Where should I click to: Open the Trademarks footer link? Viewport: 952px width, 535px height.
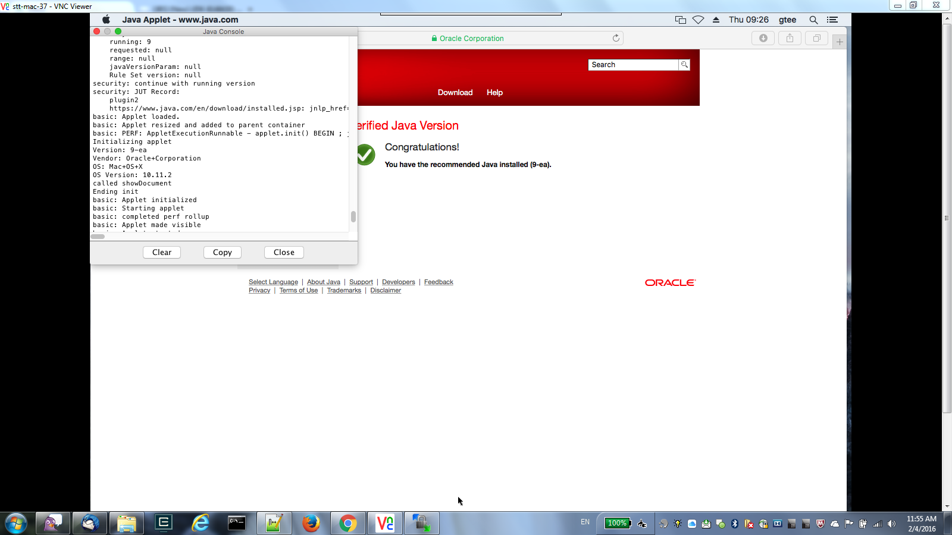(x=344, y=291)
